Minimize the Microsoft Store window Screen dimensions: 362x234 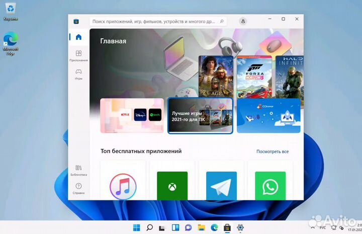pyautogui.click(x=269, y=19)
